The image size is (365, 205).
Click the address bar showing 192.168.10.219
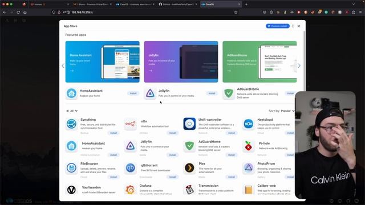click(x=144, y=12)
